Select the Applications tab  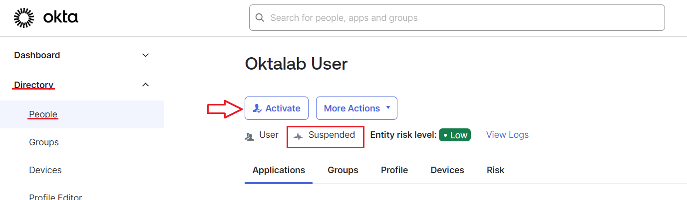pyautogui.click(x=279, y=170)
